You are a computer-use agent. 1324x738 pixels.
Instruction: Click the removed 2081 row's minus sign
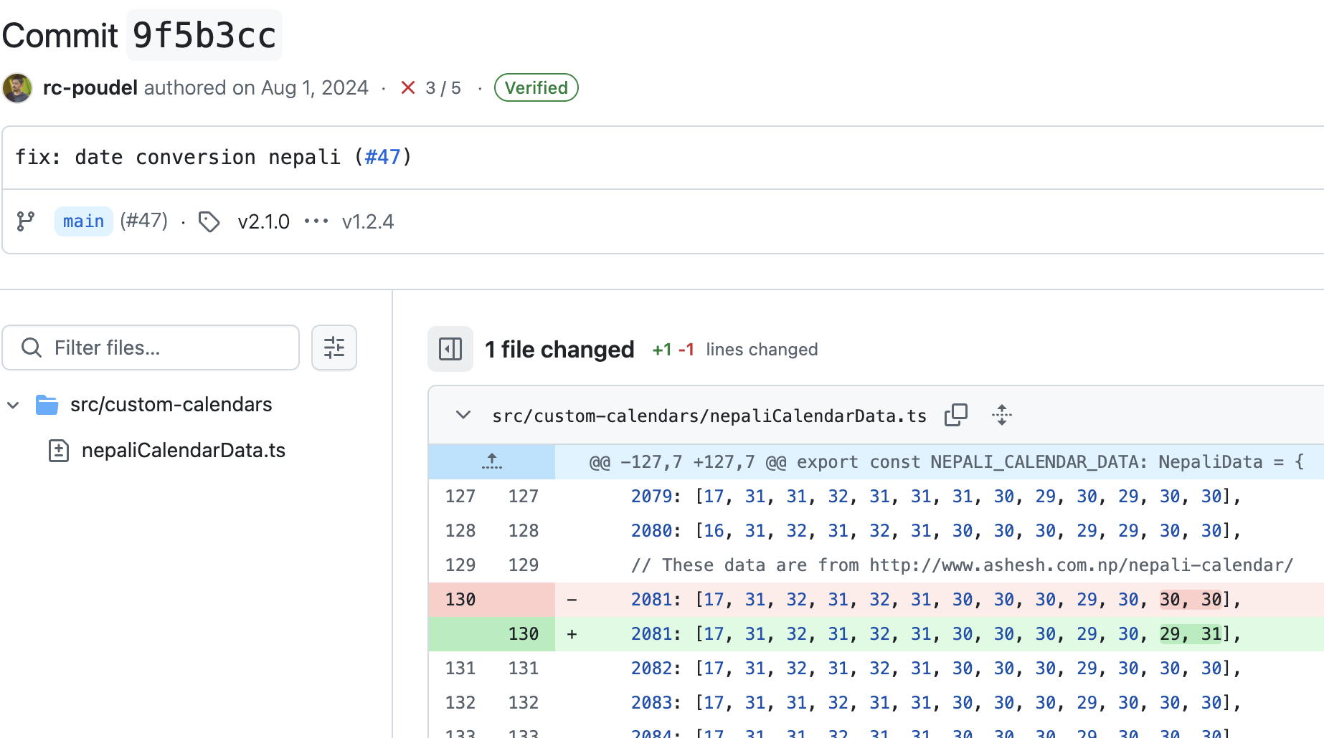(572, 600)
